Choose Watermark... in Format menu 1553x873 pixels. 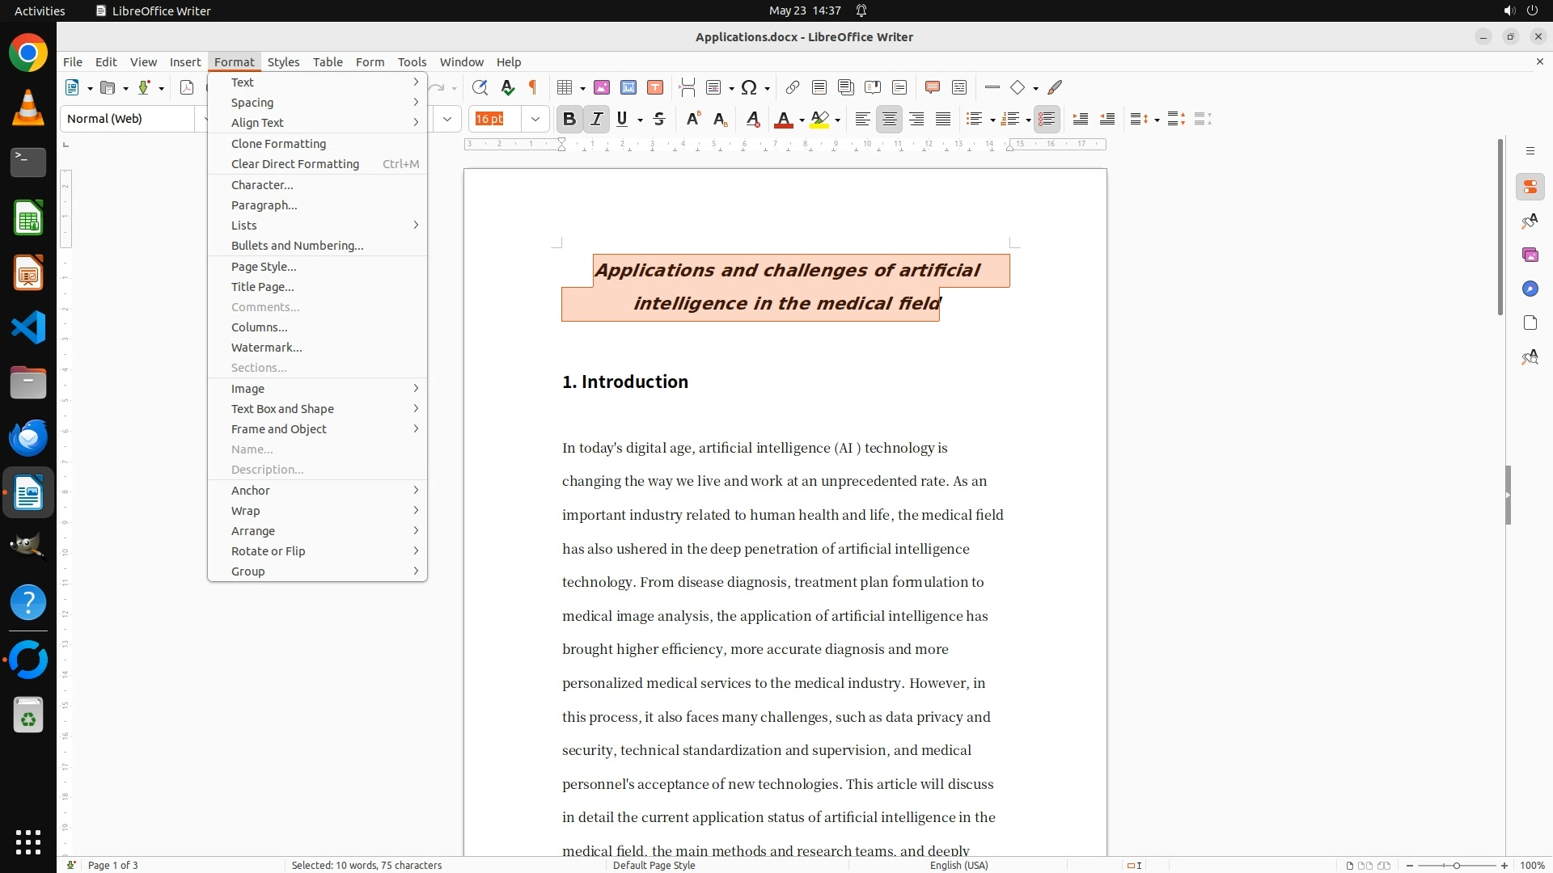point(267,348)
